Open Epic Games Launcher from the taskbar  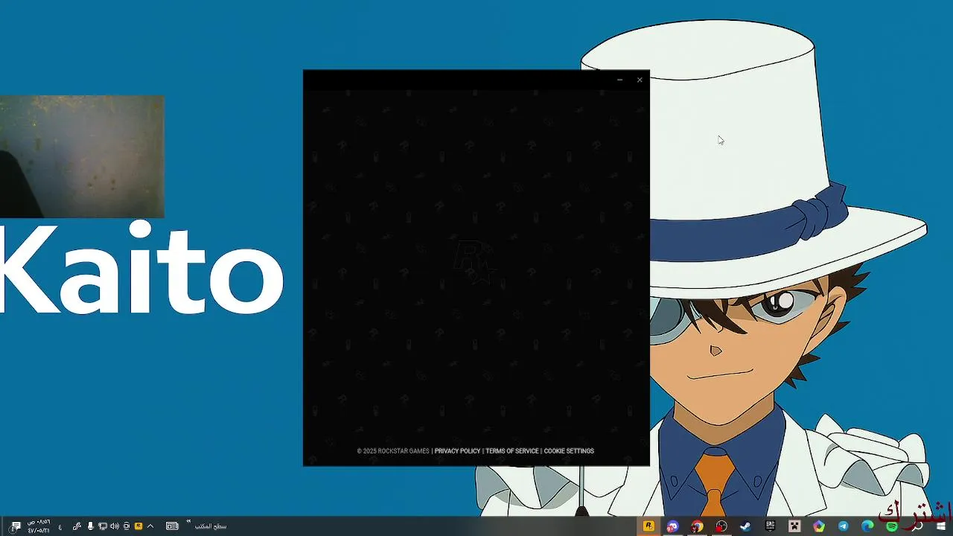(770, 526)
